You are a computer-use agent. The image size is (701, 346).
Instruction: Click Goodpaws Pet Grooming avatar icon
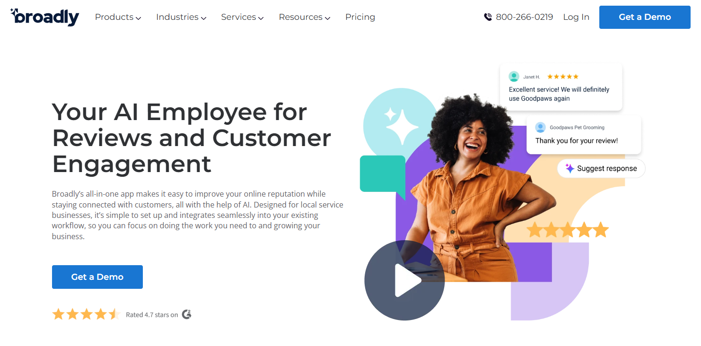pyautogui.click(x=540, y=127)
